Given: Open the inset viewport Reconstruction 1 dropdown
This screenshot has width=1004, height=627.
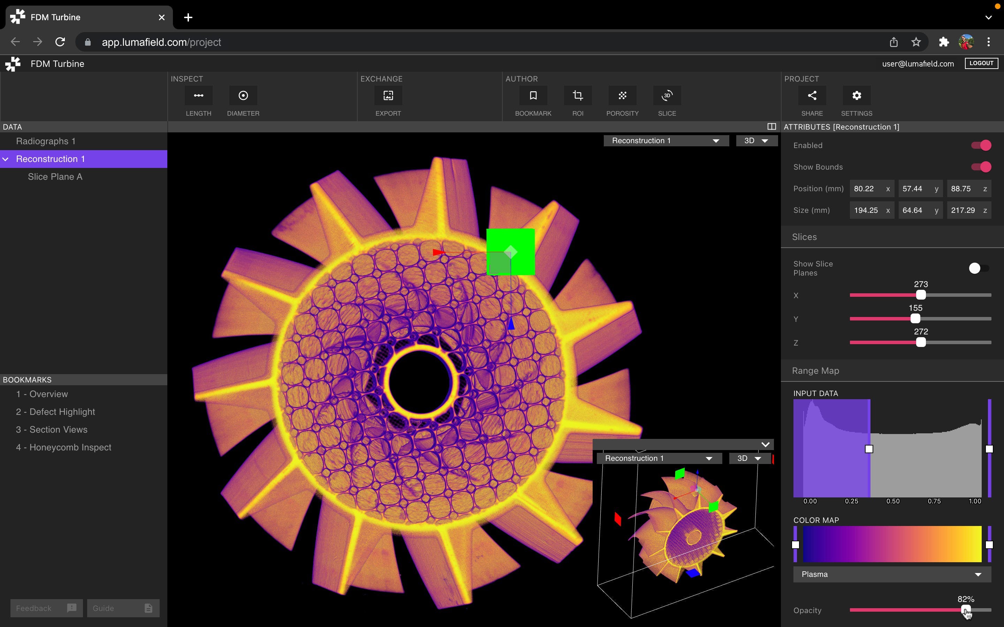Looking at the screenshot, I should click(659, 458).
